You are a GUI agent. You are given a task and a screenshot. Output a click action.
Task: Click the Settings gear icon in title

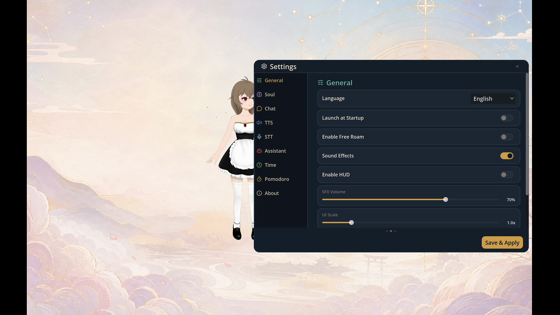[264, 66]
